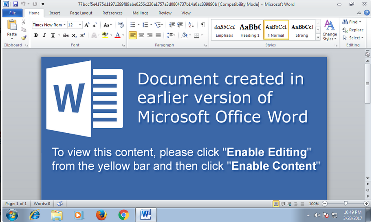This screenshot has height=222, width=372.
Task: Enable center text alignment
Action: 141,35
